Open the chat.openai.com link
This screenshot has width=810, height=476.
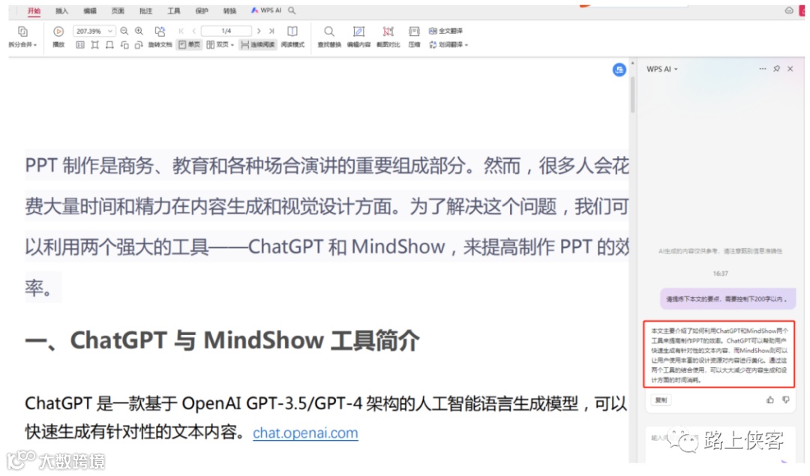click(x=305, y=433)
